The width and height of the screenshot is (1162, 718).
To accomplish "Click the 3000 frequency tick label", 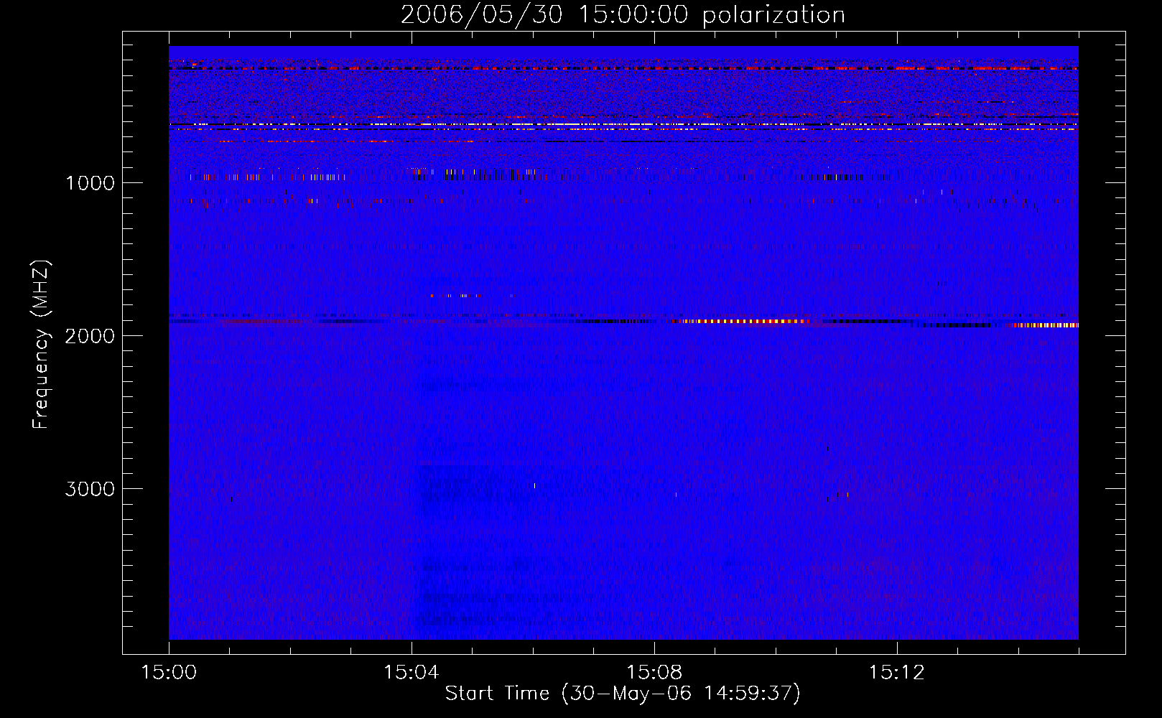I will pyautogui.click(x=90, y=489).
